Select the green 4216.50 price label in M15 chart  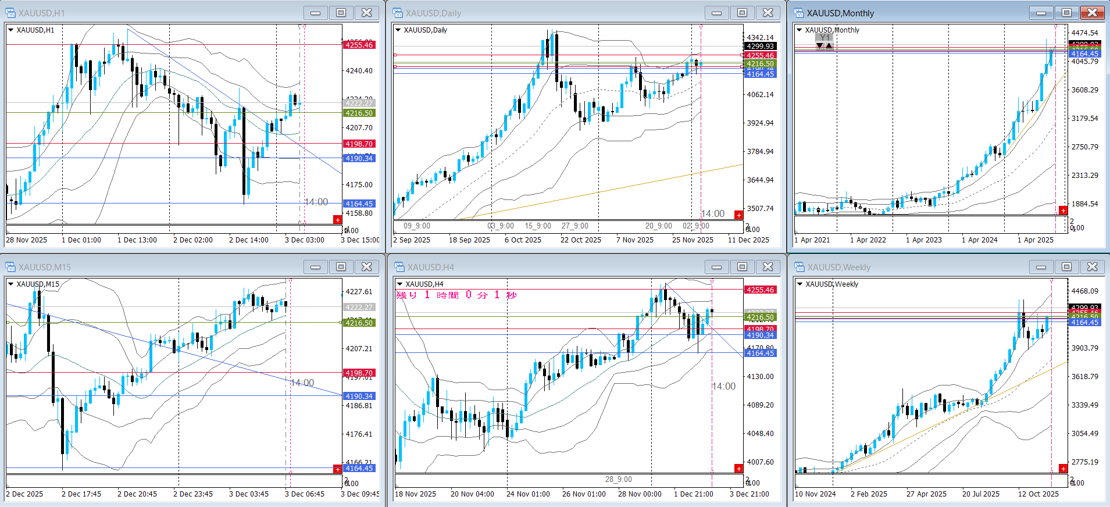click(x=359, y=323)
